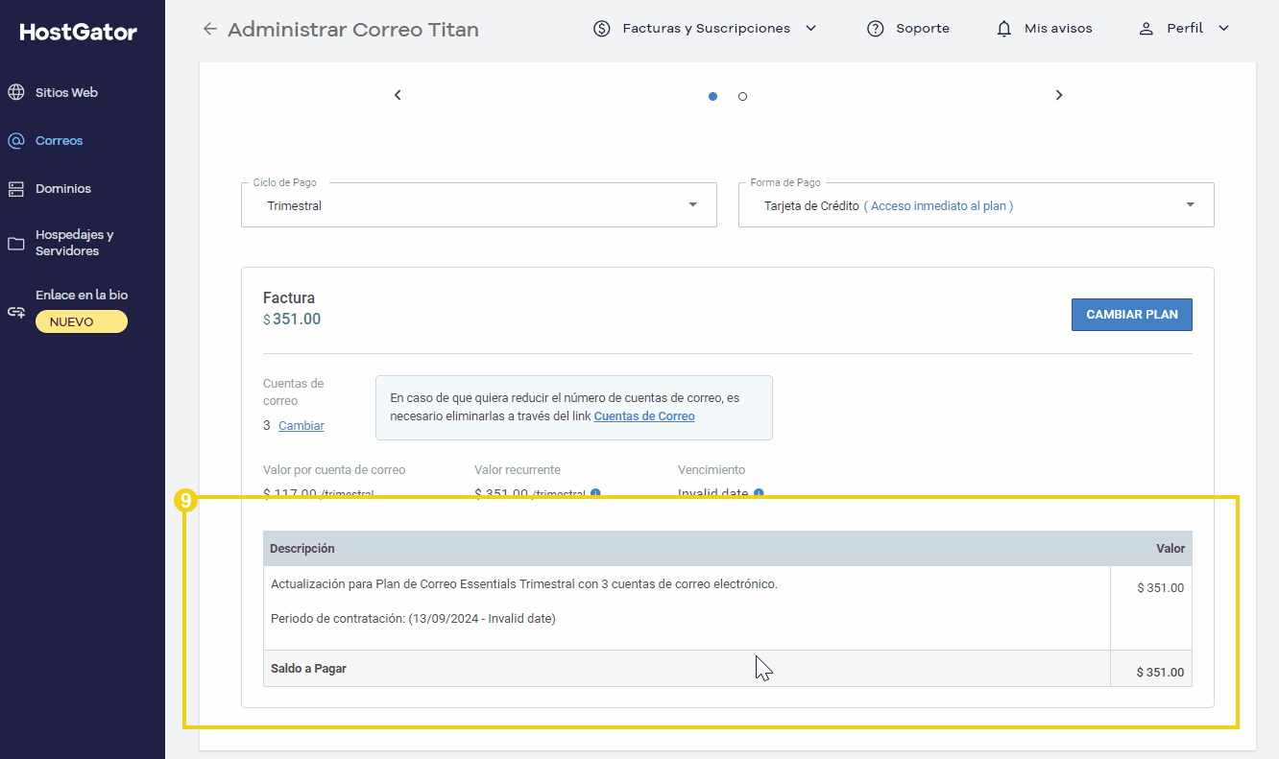This screenshot has height=759, width=1279.
Task: Click the NUEVO badge
Action: pos(82,321)
